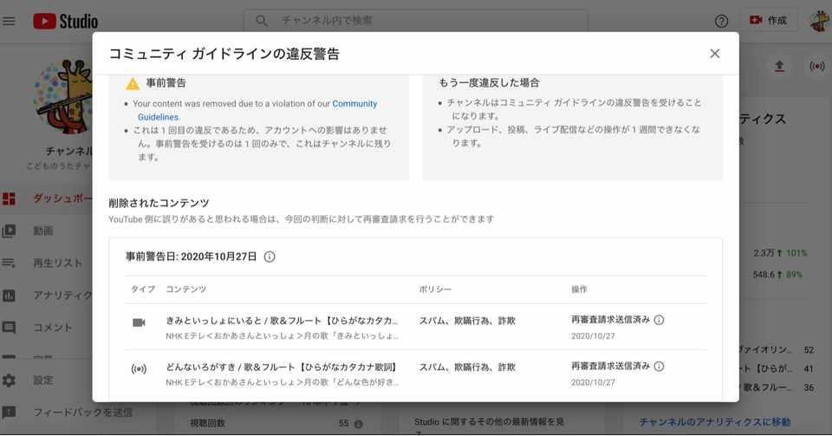Focus the チャンネル内で検索 search field
Image resolution: width=832 pixels, height=436 pixels.
tap(415, 21)
